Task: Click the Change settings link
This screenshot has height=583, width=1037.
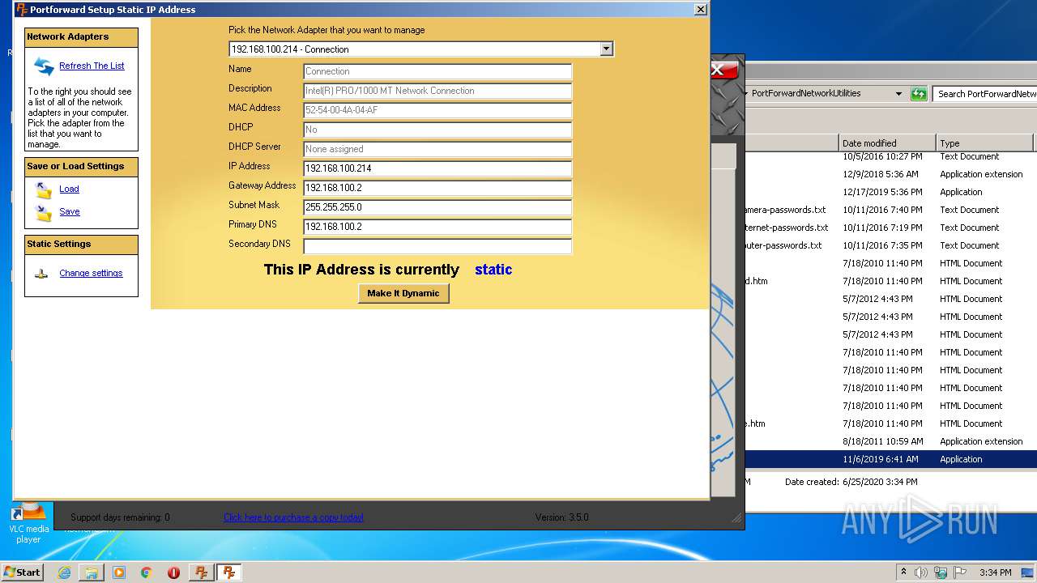Action: [91, 274]
